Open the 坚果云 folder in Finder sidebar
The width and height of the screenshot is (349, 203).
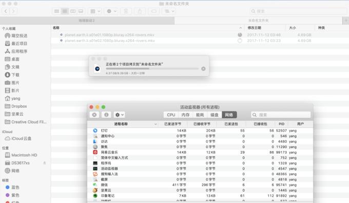click(x=14, y=114)
